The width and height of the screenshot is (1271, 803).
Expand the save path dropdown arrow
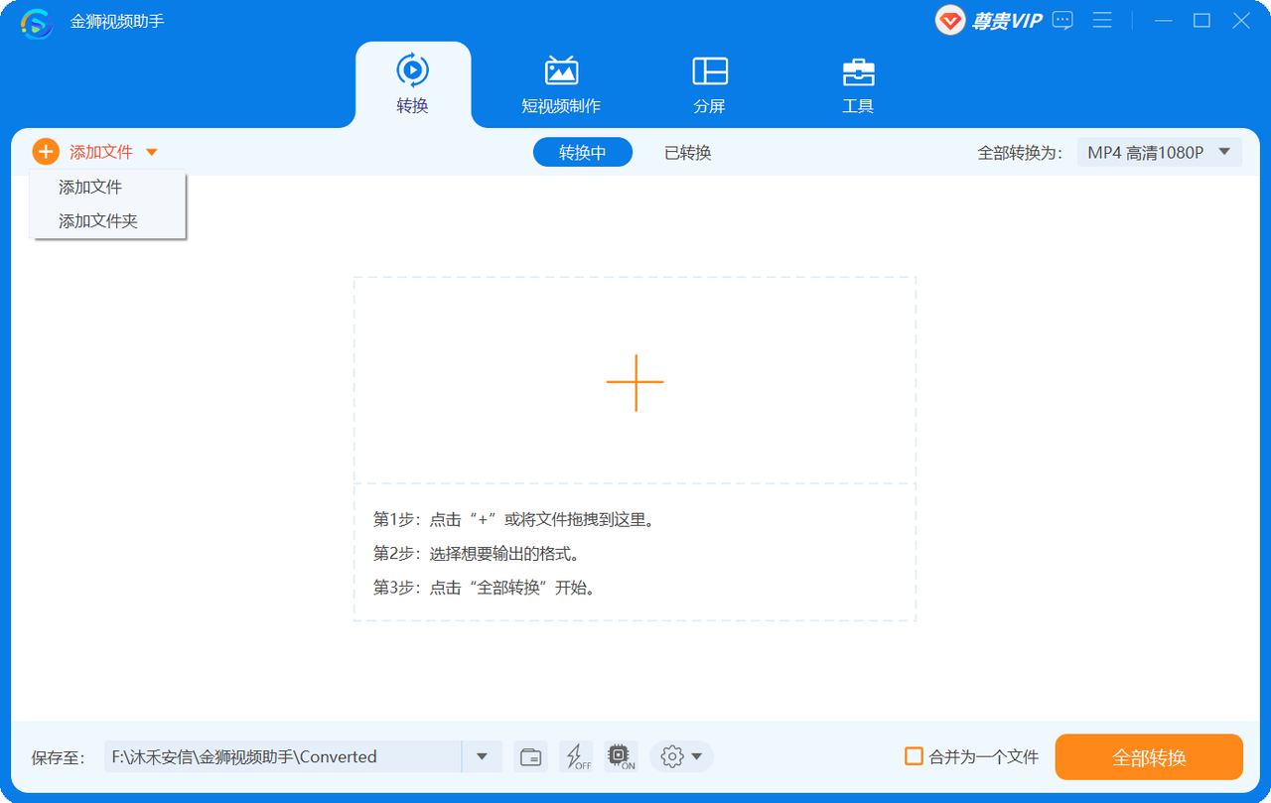482,756
